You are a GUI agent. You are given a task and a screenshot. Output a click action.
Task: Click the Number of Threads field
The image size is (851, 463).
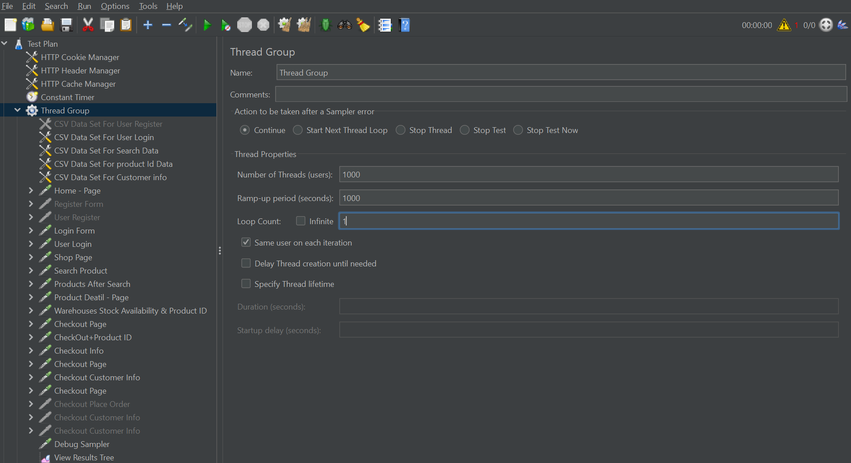pyautogui.click(x=589, y=174)
